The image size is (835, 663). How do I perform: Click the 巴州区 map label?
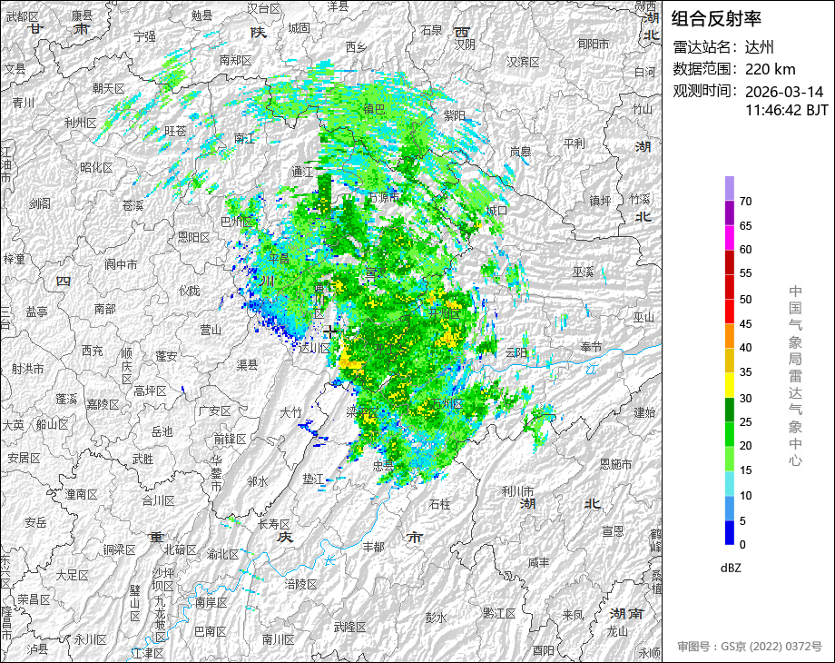237,222
